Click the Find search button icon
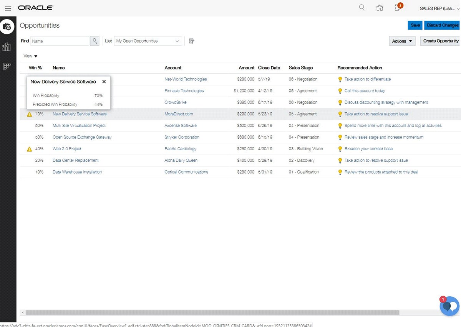Viewport: 461px width, 327px height. pos(95,41)
